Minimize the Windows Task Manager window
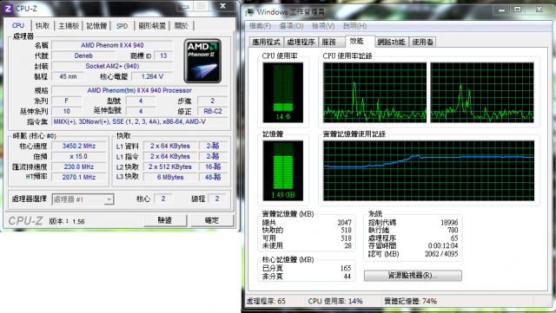This screenshot has height=313, width=556. pos(501,10)
